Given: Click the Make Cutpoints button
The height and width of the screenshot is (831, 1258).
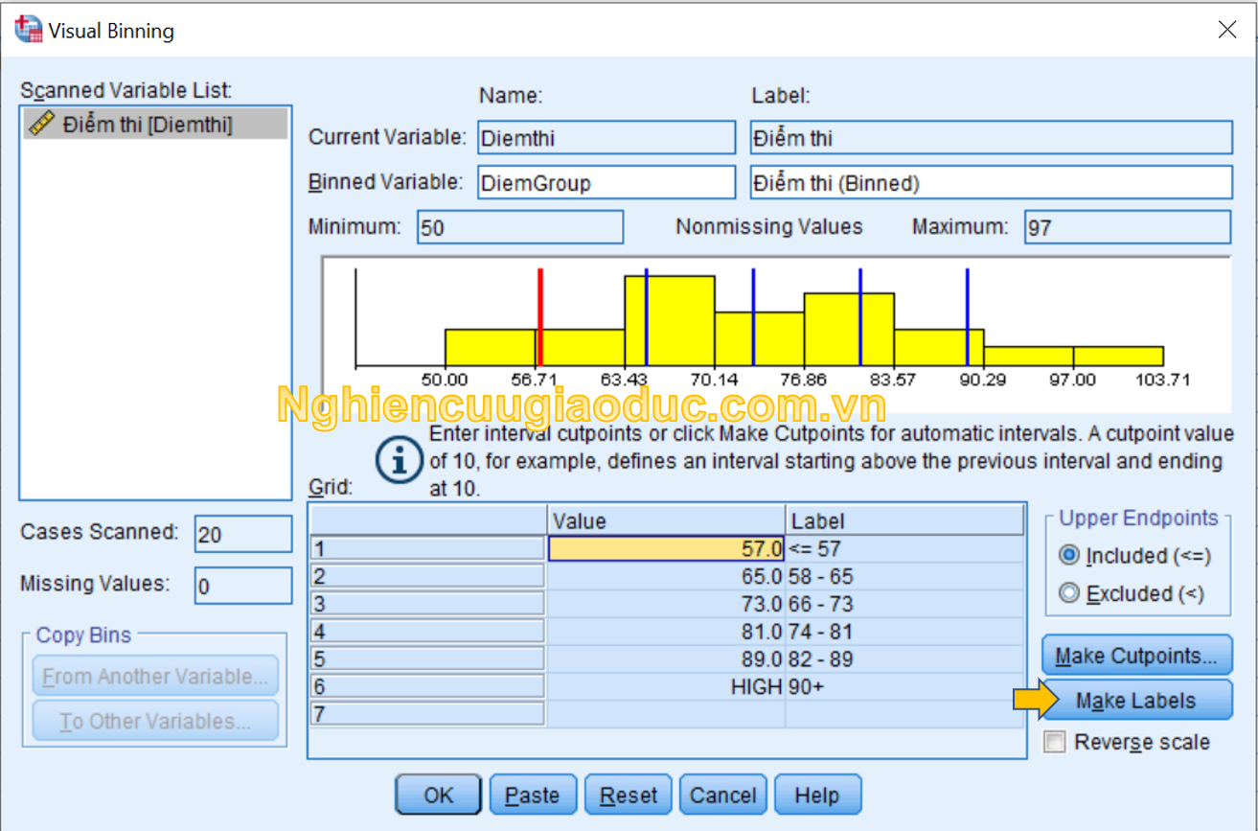Looking at the screenshot, I should click(1136, 656).
